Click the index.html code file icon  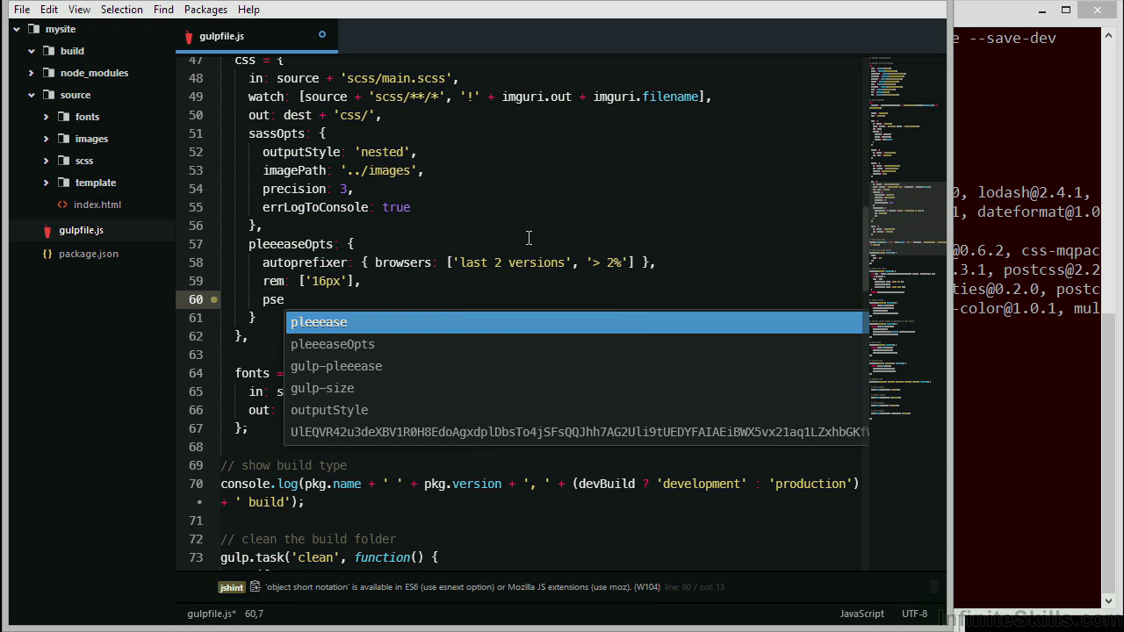[62, 205]
